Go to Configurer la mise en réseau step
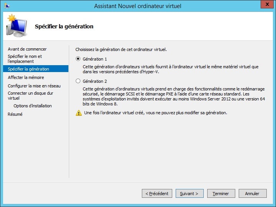 tap(34, 86)
